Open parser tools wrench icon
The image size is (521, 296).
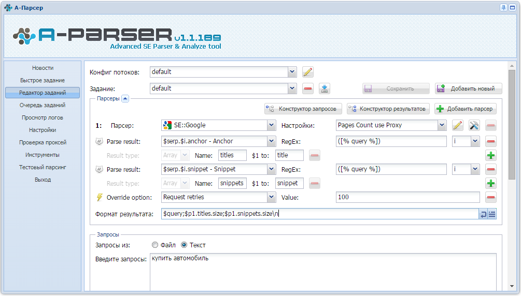coord(474,125)
